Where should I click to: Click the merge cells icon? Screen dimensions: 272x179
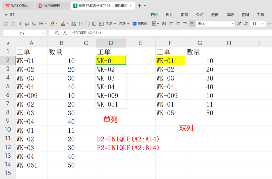coord(94,24)
